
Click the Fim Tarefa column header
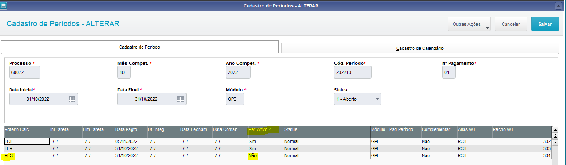click(98, 132)
